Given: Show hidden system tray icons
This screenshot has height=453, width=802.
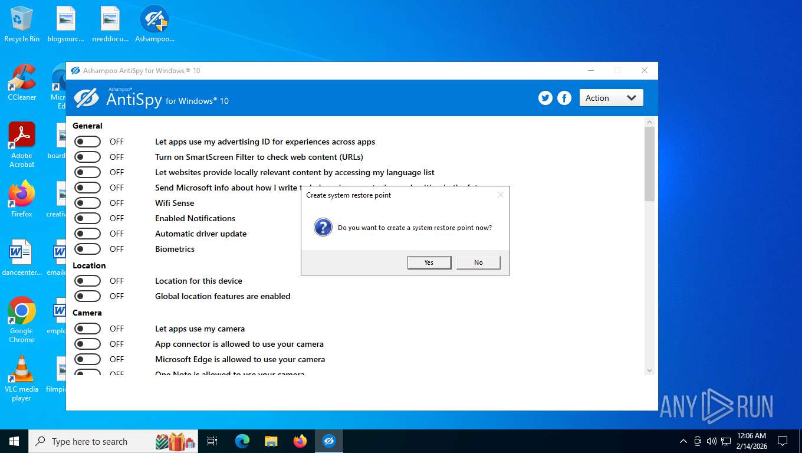Looking at the screenshot, I should (683, 441).
